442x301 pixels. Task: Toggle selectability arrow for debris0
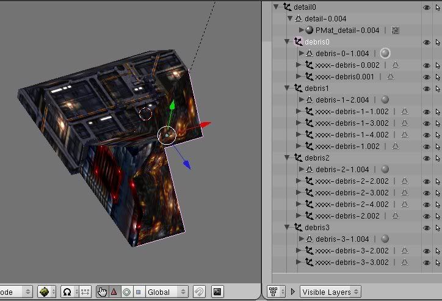tap(438, 42)
